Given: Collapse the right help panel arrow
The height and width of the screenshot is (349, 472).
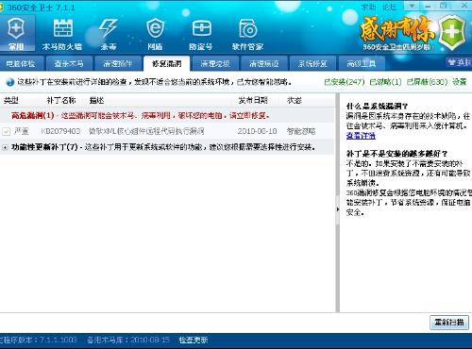Looking at the screenshot, I should [x=338, y=209].
